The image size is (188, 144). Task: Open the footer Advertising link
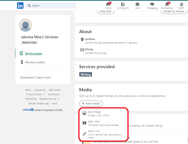pyautogui.click(x=31, y=99)
